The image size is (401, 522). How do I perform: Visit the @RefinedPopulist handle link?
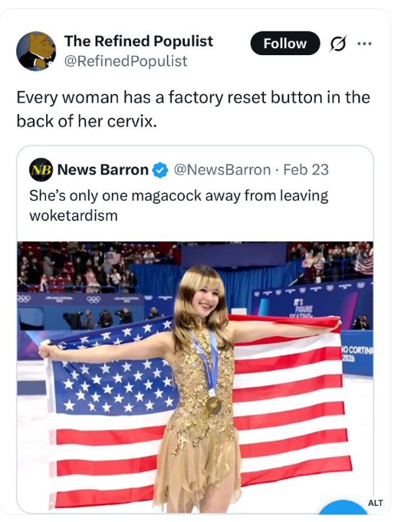[x=126, y=61]
